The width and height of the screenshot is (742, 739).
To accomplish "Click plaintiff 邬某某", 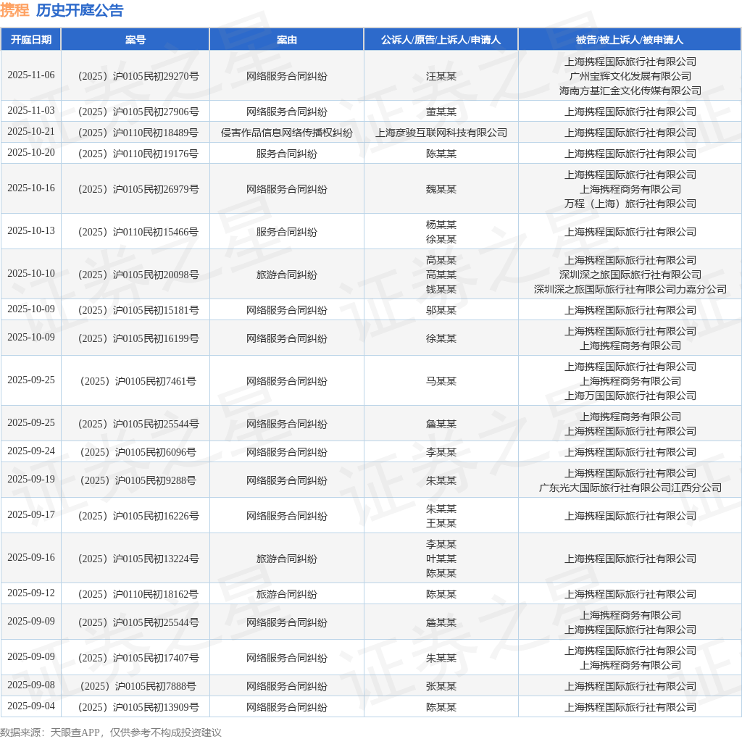I will coord(441,310).
